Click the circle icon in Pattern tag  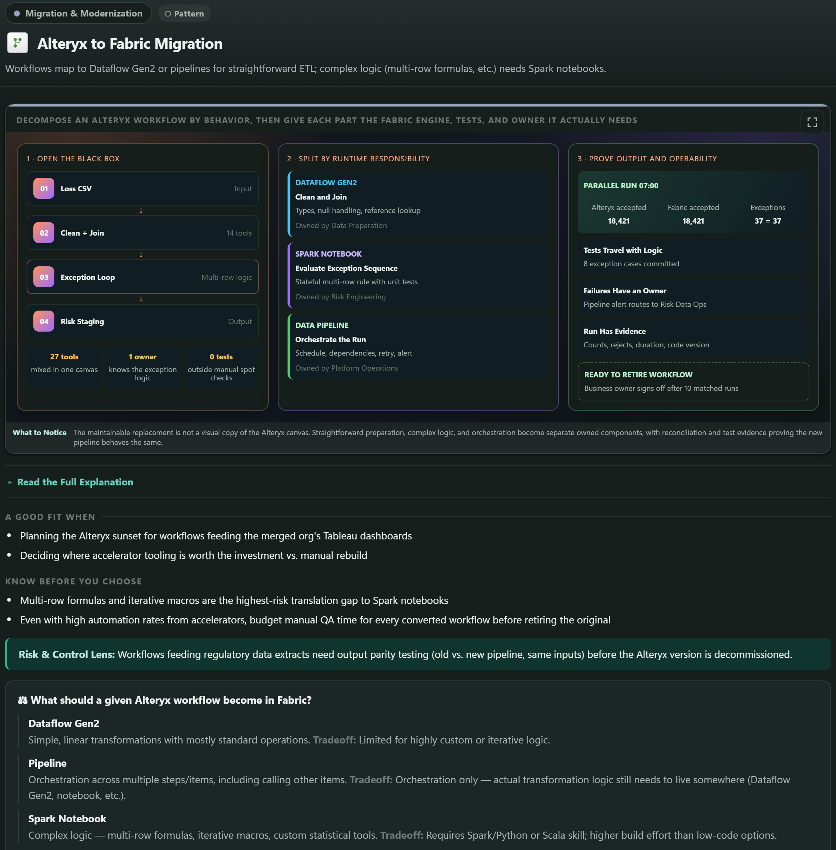tap(168, 14)
